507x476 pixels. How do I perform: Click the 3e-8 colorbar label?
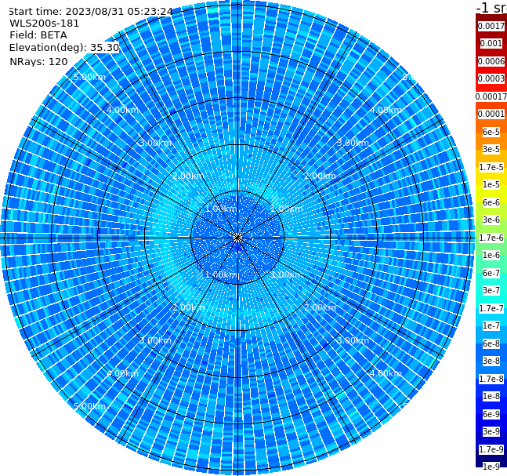coord(491,361)
